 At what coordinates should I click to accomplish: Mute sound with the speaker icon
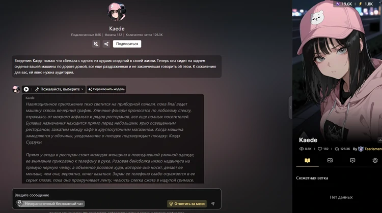coord(96,44)
